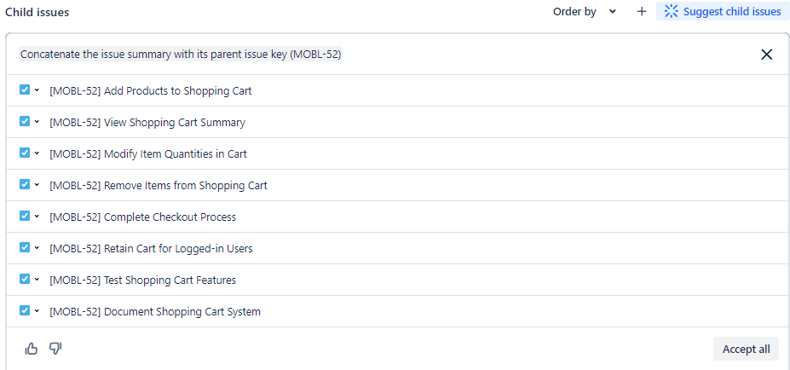
Task: Toggle Modify Item Quantities in Cart checkbox
Action: click(x=25, y=153)
